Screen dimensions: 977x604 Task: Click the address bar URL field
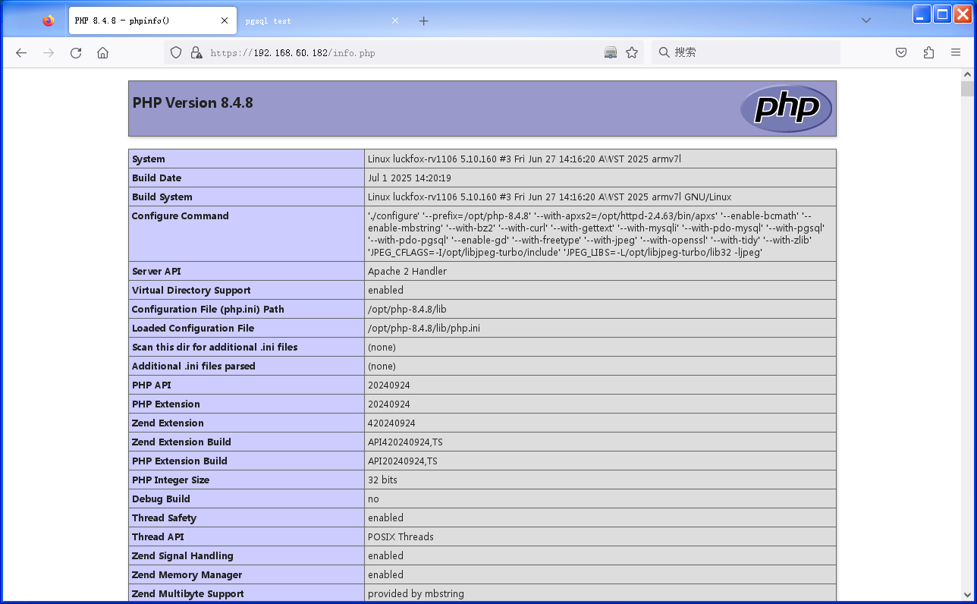point(404,52)
